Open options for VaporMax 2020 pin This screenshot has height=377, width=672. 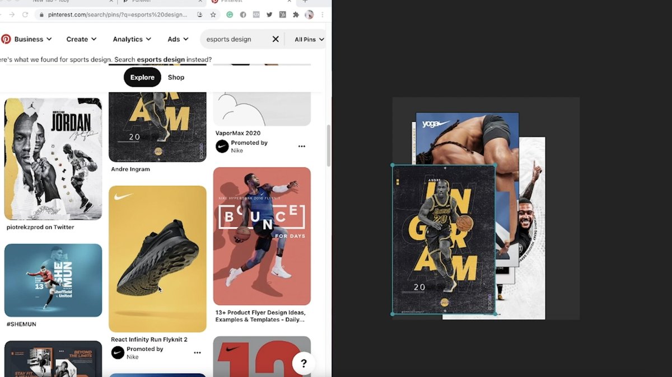tap(302, 147)
